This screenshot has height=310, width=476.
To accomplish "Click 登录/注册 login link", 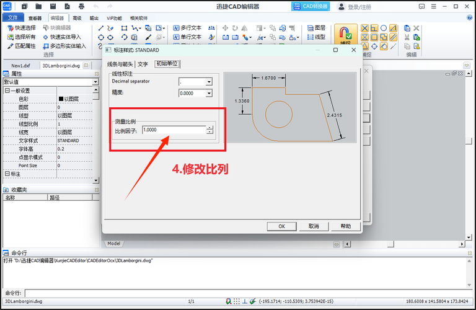I will point(355,7).
